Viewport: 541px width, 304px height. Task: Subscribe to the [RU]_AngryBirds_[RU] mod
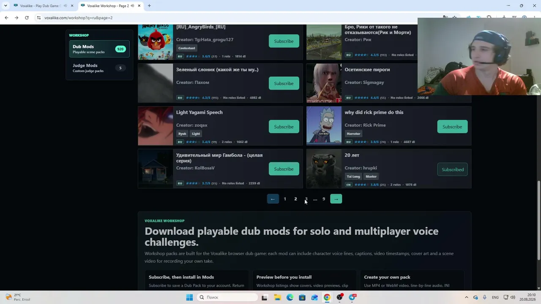(x=284, y=41)
